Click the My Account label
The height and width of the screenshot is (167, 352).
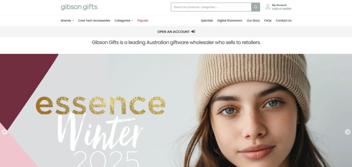[x=279, y=5]
